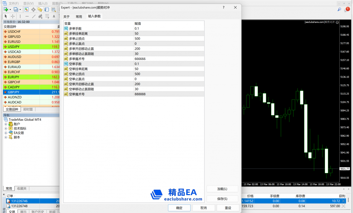Open the Navigator folder-star toolbar icon
The image size is (353, 213).
tap(40, 9)
